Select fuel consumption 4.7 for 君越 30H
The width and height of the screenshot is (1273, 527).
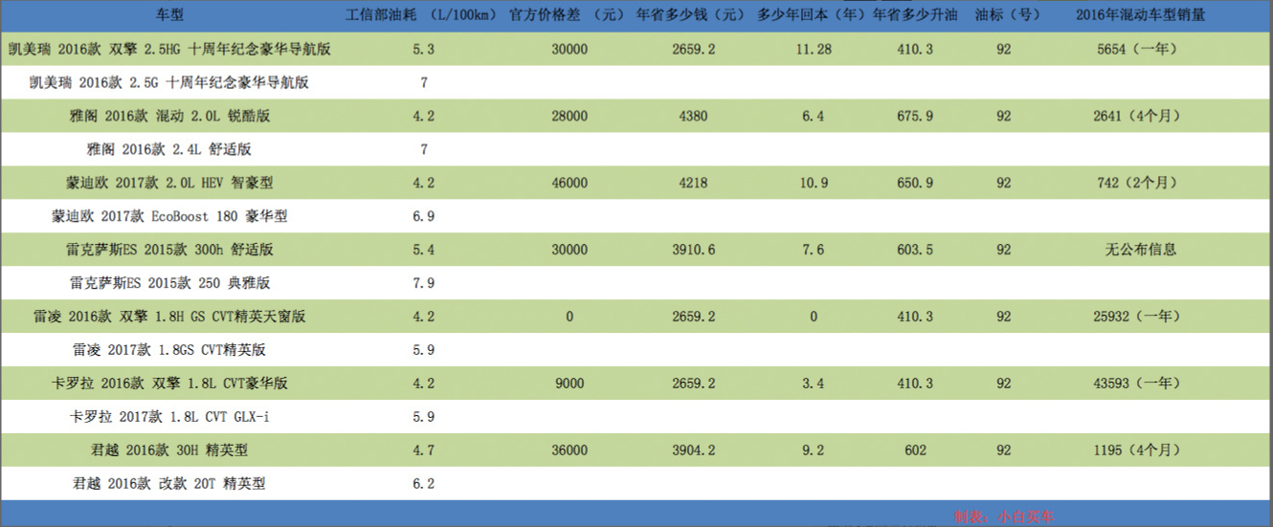(423, 450)
